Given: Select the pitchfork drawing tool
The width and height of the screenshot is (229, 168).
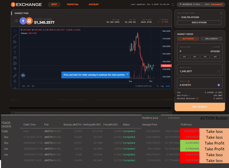Looking at the screenshot, I should coord(15,42).
